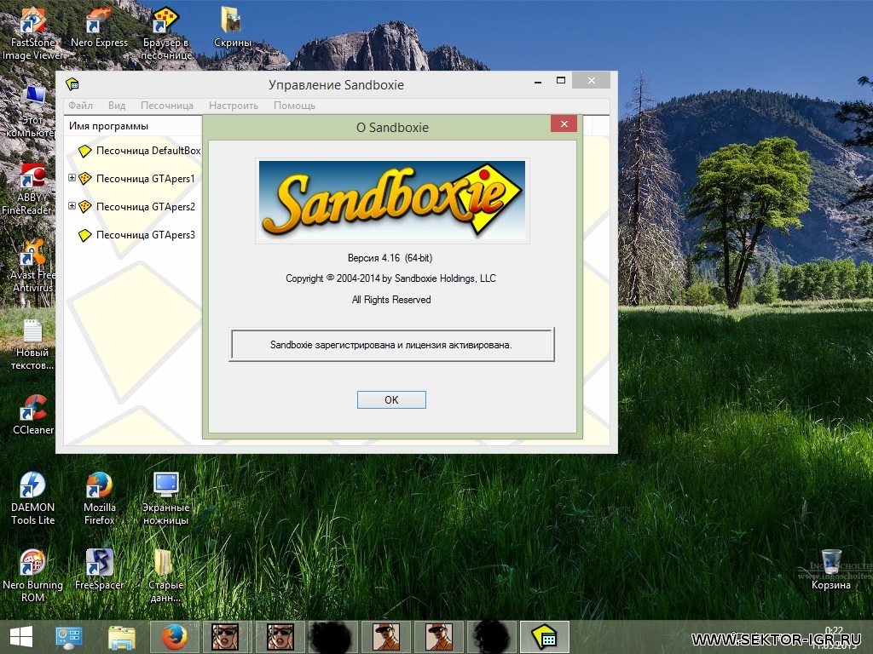Screen dimensions: 873x654
Task: Close the О Sandboxie dialog
Action: click(564, 123)
